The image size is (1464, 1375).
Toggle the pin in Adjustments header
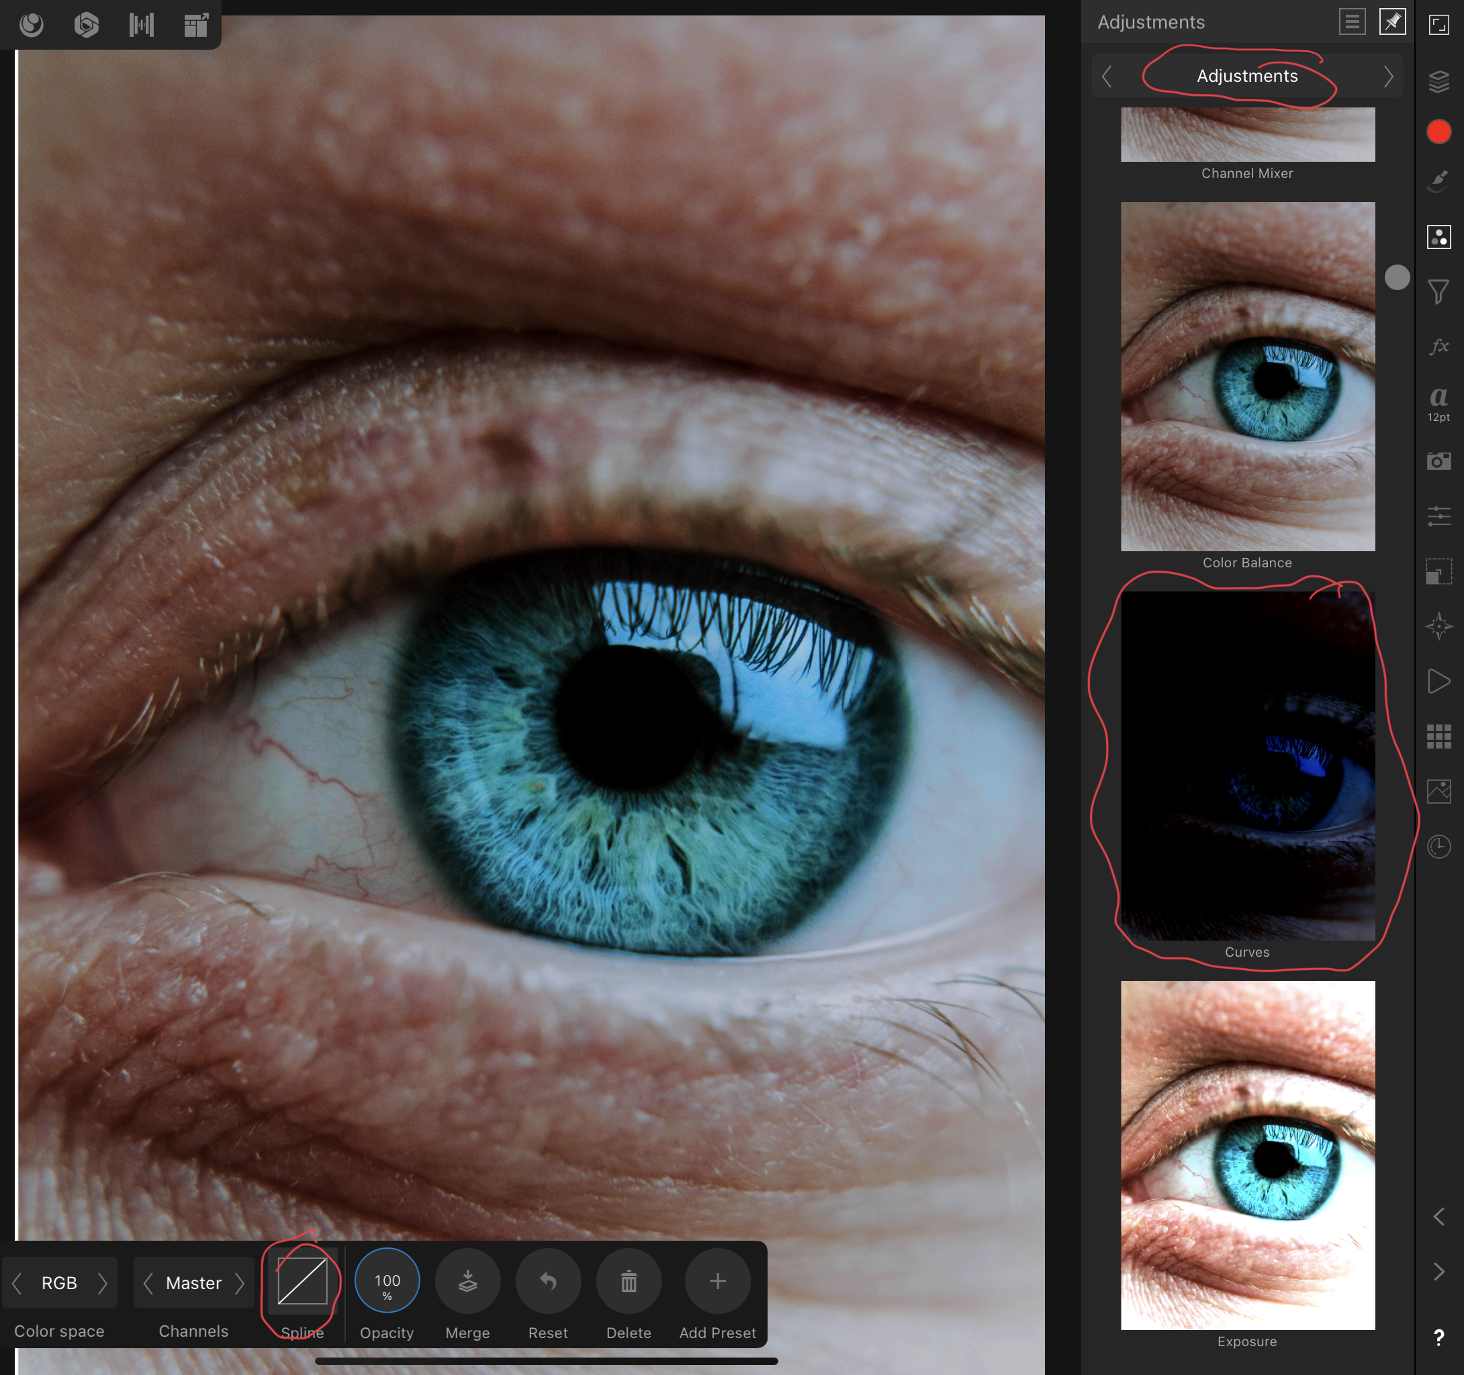1392,22
